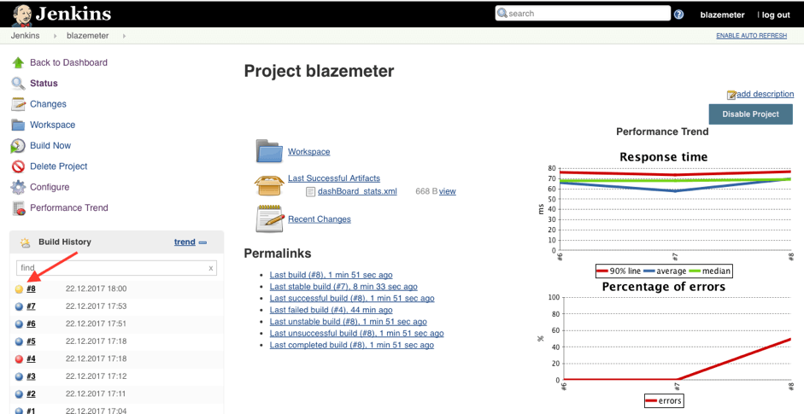804x414 pixels.
Task: Open Workspace in the sidebar menu
Action: 52,125
